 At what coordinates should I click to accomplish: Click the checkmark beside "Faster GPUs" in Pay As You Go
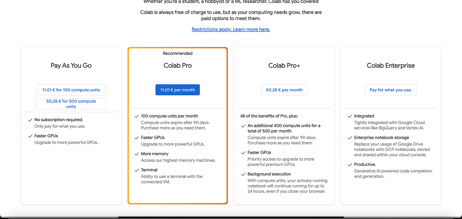30,136
